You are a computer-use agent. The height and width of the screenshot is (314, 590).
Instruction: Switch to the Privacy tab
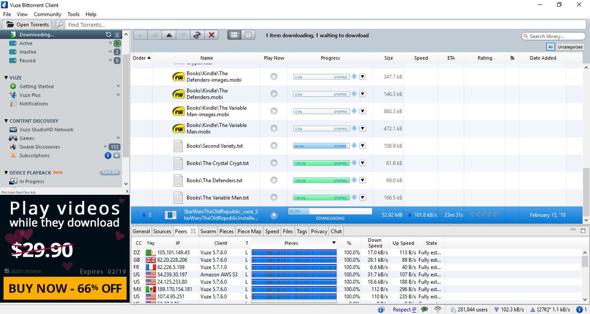tap(319, 231)
